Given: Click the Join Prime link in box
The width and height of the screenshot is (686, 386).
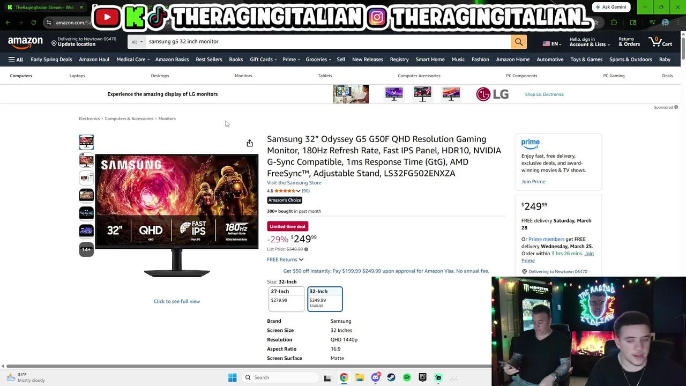Looking at the screenshot, I should pos(533,182).
